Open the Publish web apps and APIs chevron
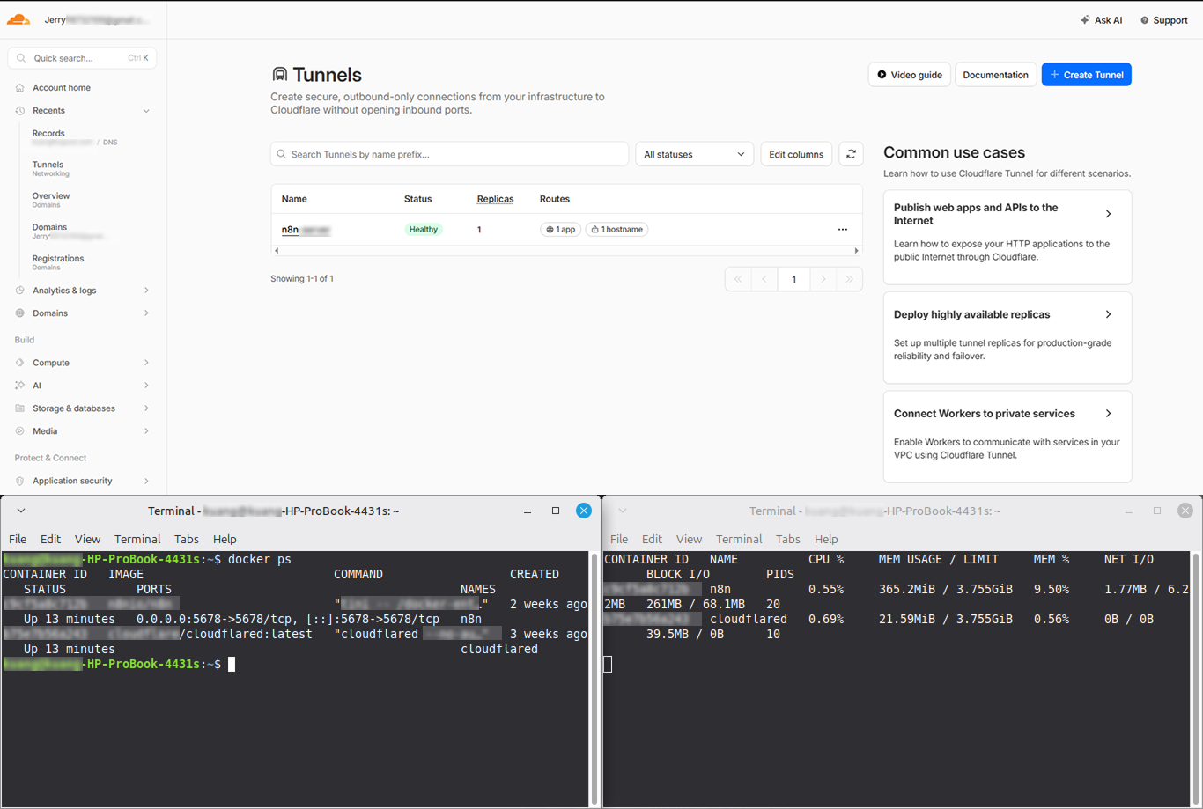This screenshot has height=809, width=1203. (1109, 214)
